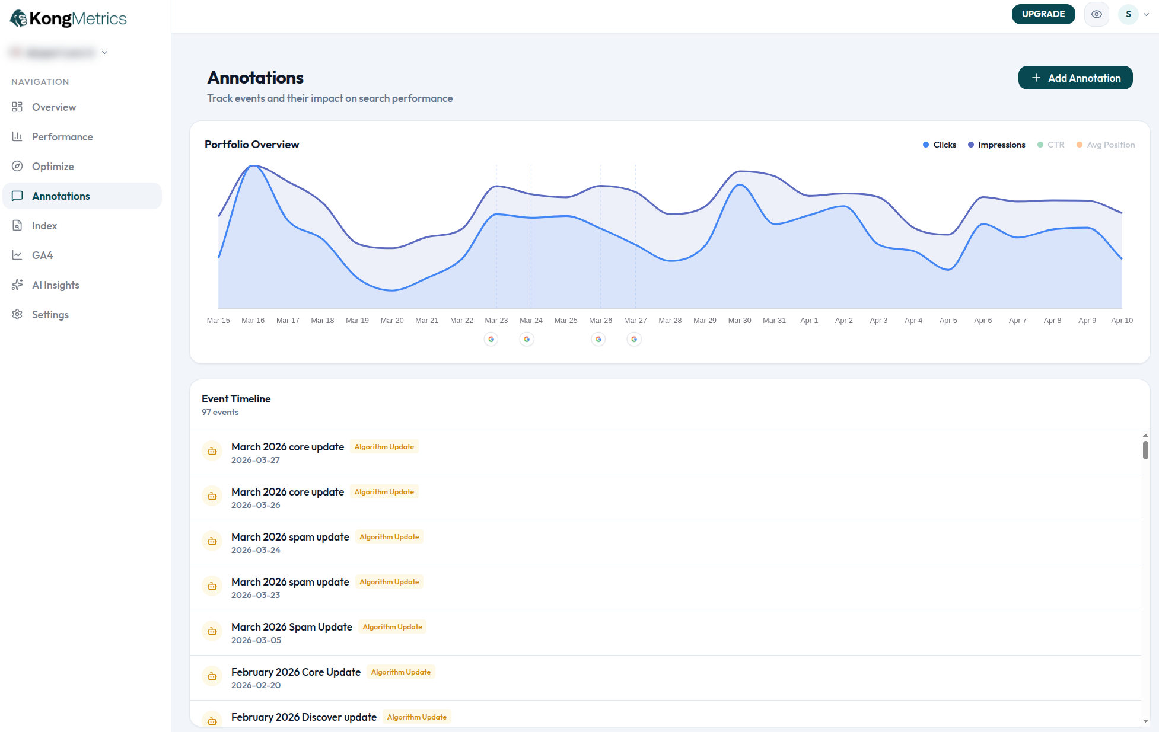This screenshot has width=1159, height=732.
Task: Select the Index document icon
Action: click(x=17, y=225)
